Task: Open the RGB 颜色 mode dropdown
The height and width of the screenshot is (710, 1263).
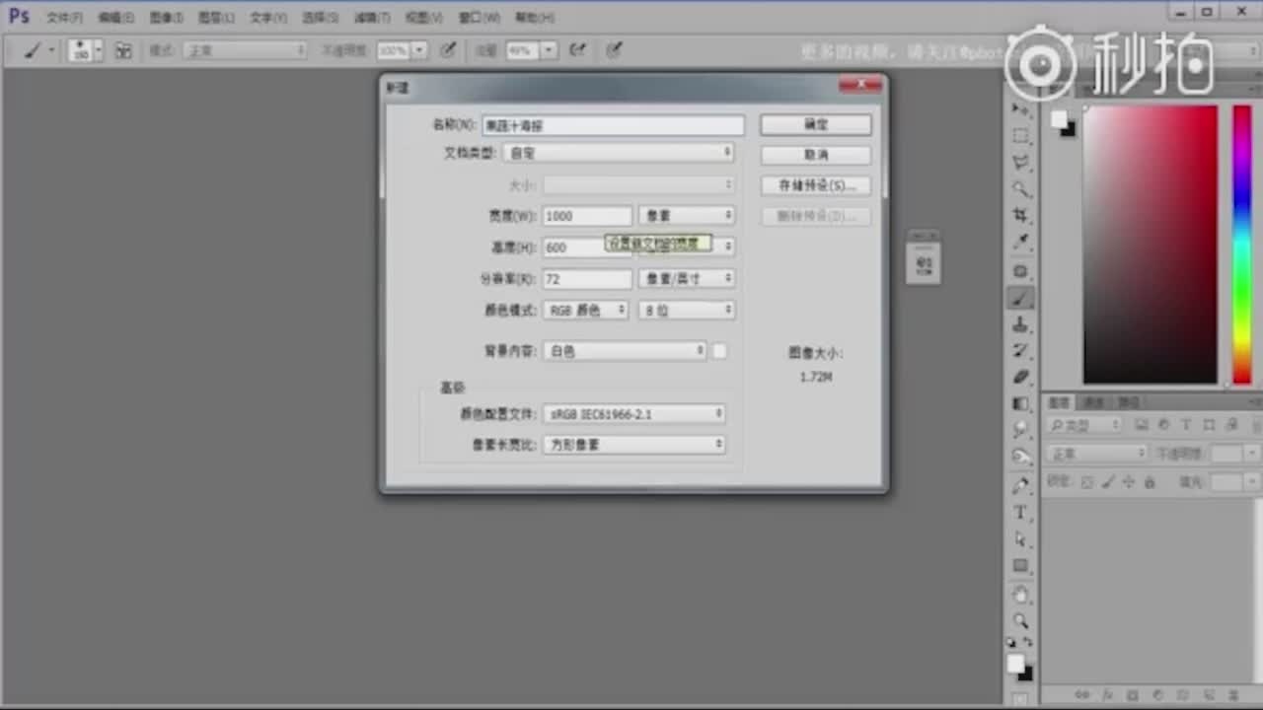Action: pos(586,310)
